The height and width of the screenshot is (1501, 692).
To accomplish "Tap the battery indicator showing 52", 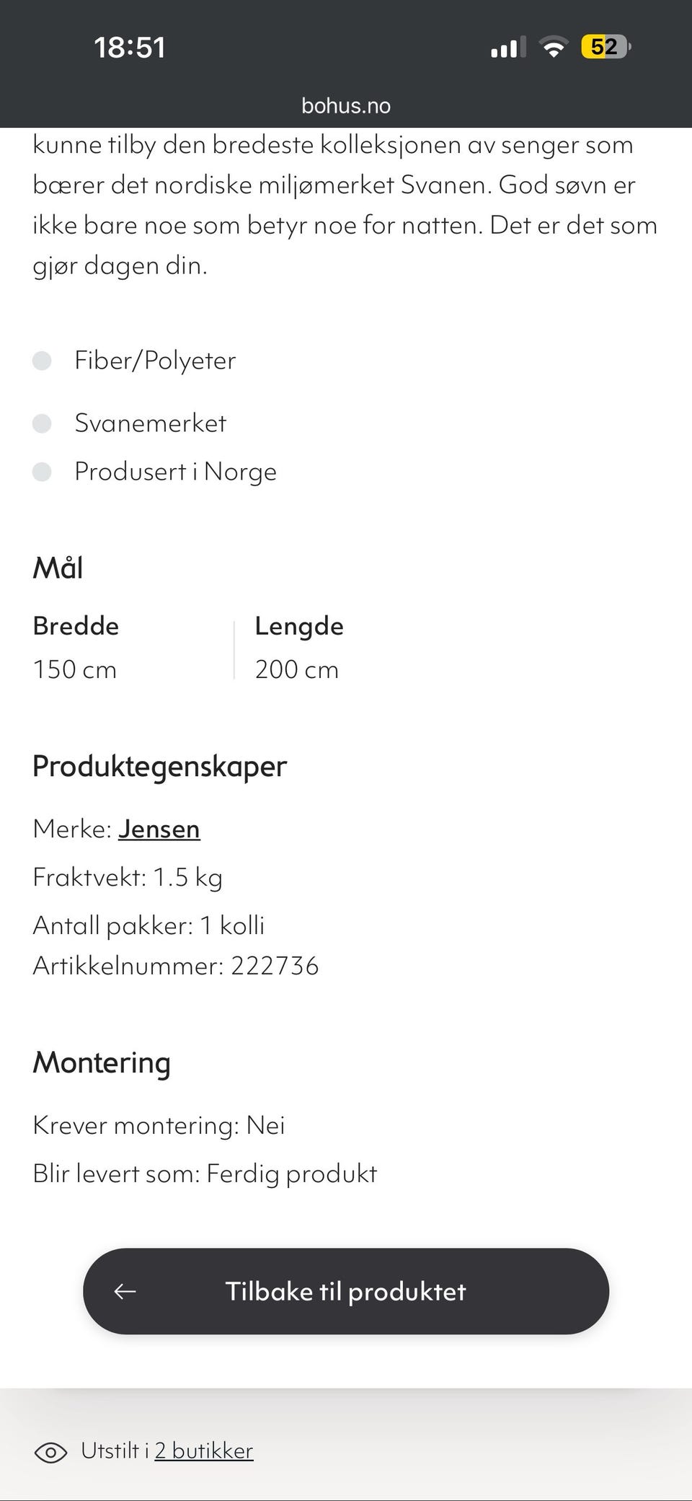I will click(x=606, y=47).
